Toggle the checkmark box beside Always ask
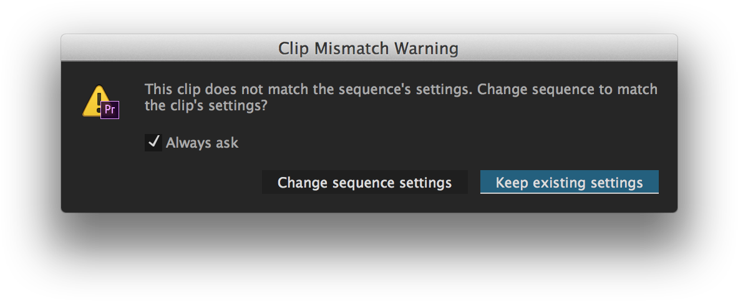 (153, 143)
